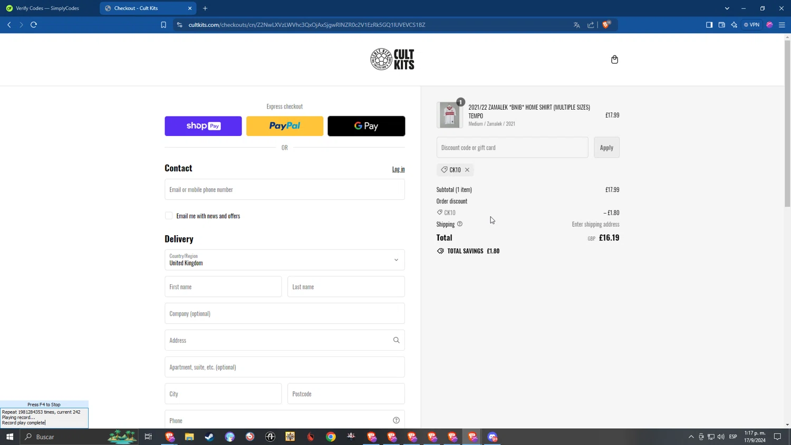Click the Cult Kits logo
This screenshot has width=791, height=445.
click(392, 59)
